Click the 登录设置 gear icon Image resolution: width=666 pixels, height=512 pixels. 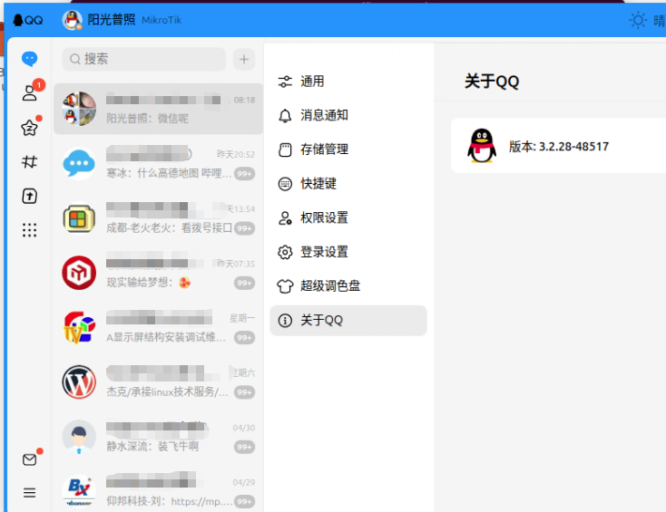[285, 253]
